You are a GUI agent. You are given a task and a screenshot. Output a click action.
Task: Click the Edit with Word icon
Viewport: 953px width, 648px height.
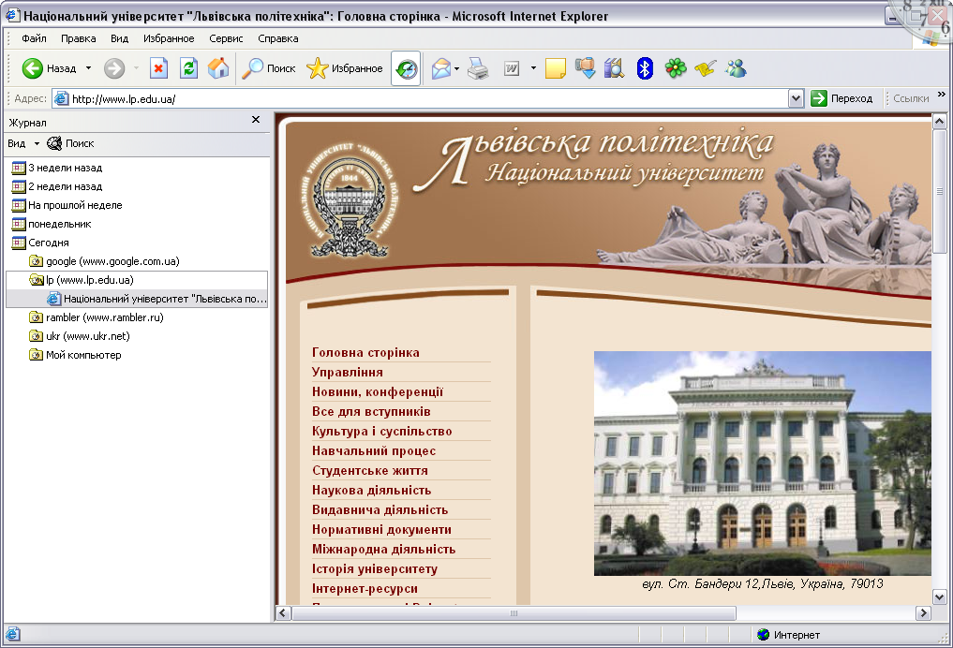[x=512, y=68]
